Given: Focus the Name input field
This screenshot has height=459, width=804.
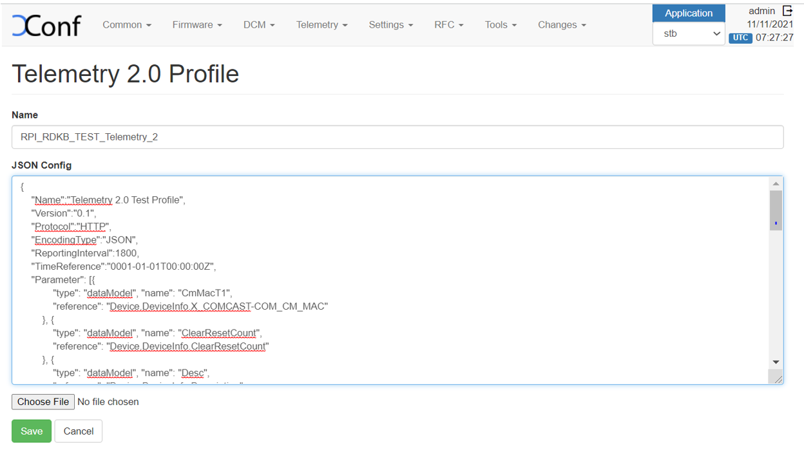Looking at the screenshot, I should click(397, 137).
